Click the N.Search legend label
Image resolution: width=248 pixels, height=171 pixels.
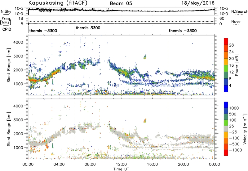pyautogui.click(x=239, y=11)
